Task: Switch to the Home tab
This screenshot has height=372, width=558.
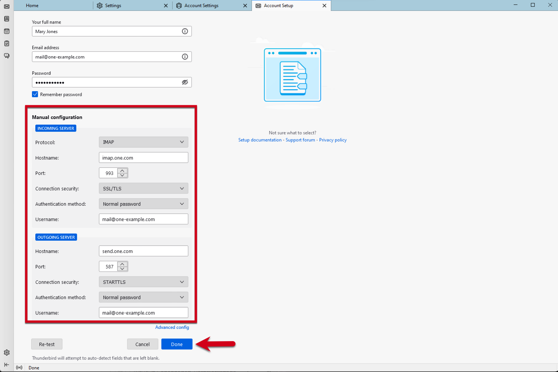Action: click(x=32, y=6)
